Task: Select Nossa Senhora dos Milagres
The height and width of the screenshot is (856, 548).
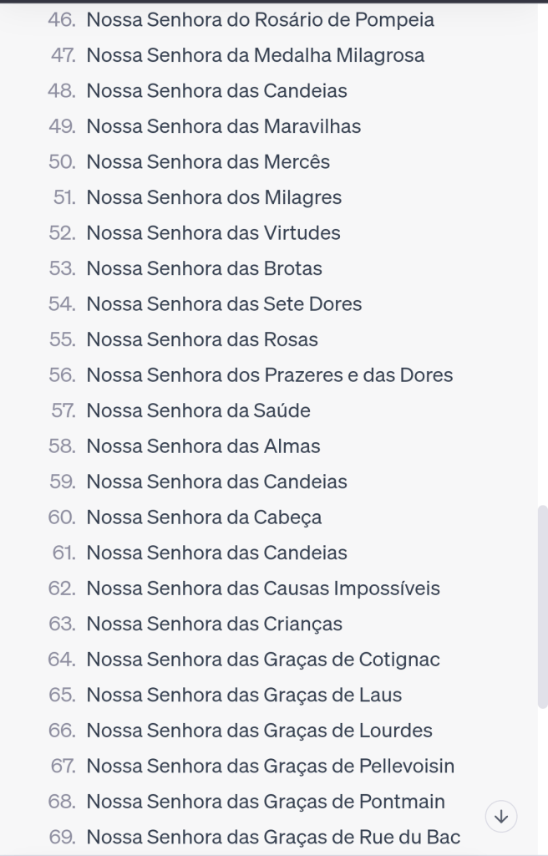Action: [214, 197]
